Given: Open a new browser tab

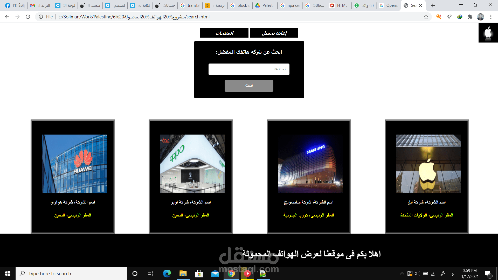Looking at the screenshot, I should (433, 5).
